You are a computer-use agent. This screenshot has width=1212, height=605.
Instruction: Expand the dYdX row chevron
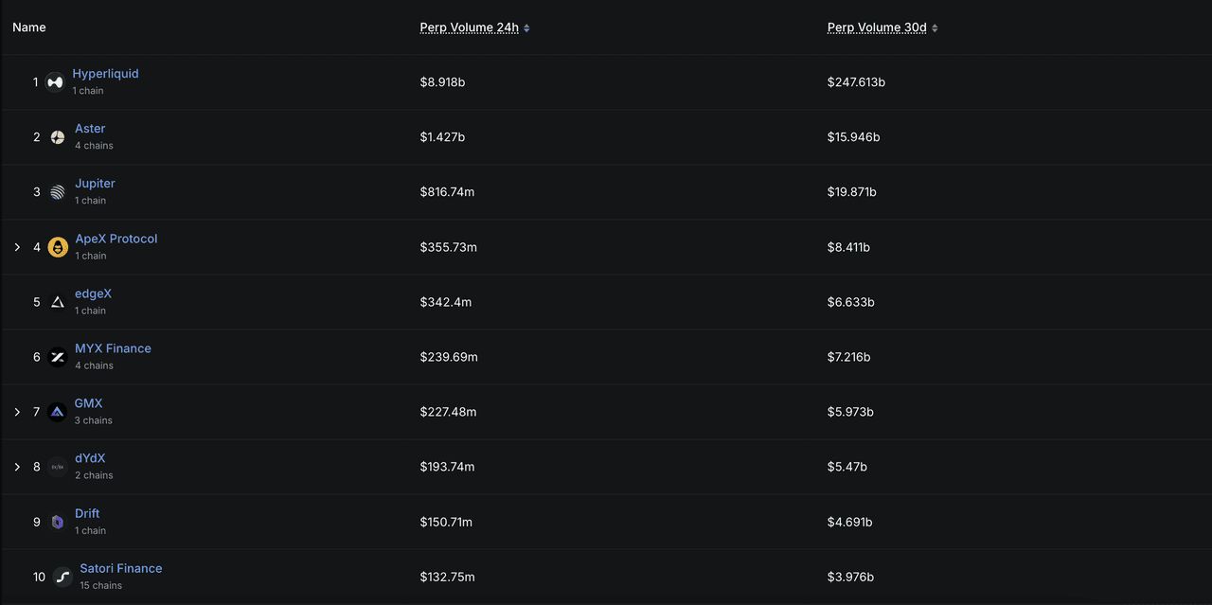17,467
